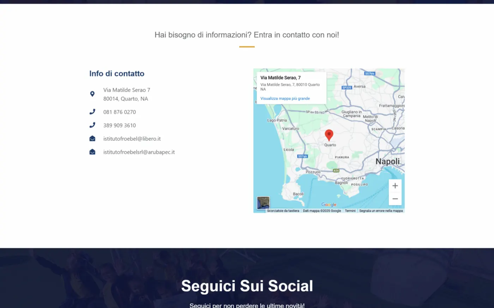This screenshot has height=308, width=494.
Task: Click the envelope icon beside istitutofroebelsrl@arubapec.it
Action: click(92, 152)
